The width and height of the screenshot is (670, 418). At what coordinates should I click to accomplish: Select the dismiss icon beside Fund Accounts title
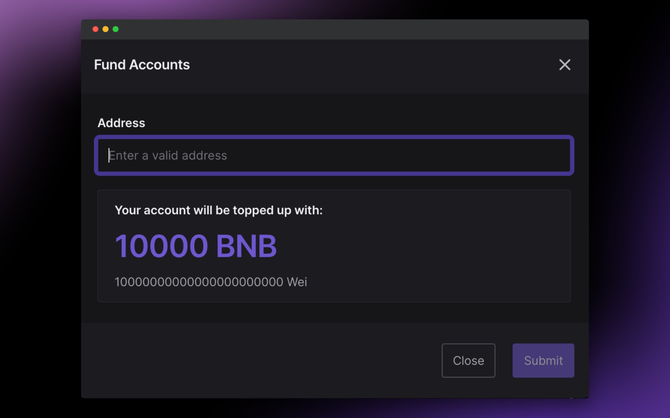(x=565, y=65)
